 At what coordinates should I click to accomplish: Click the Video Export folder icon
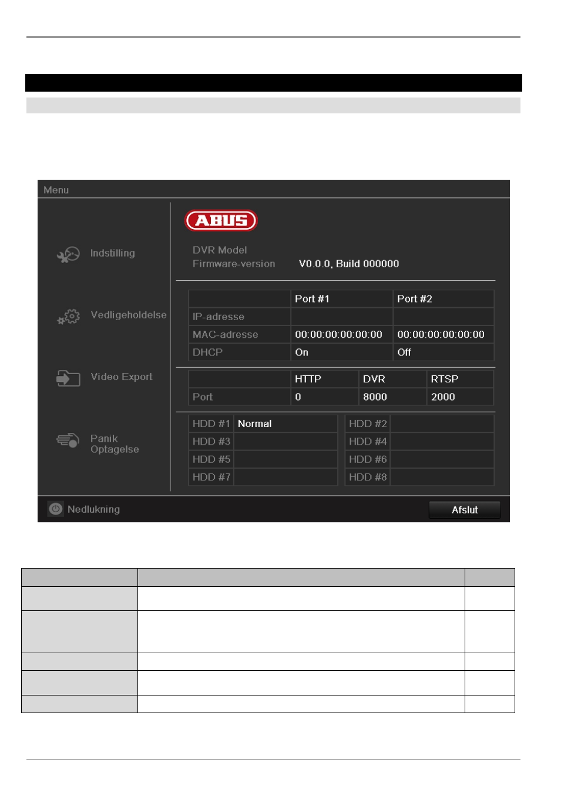[68, 378]
